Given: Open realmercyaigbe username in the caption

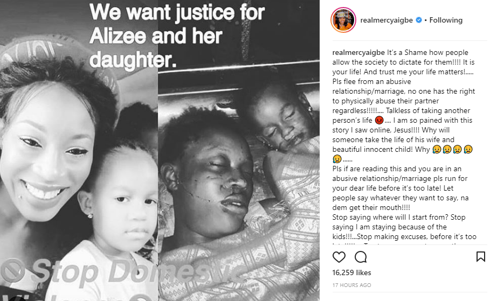Looking at the screenshot, I should click(358, 52).
